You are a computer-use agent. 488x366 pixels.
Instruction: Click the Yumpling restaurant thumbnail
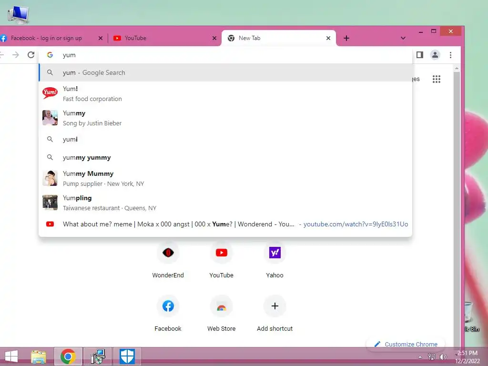pos(50,203)
